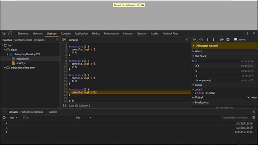Viewport: 258px width, 145px height.
Task: Open the Memory tab
Action: pos(128,33)
